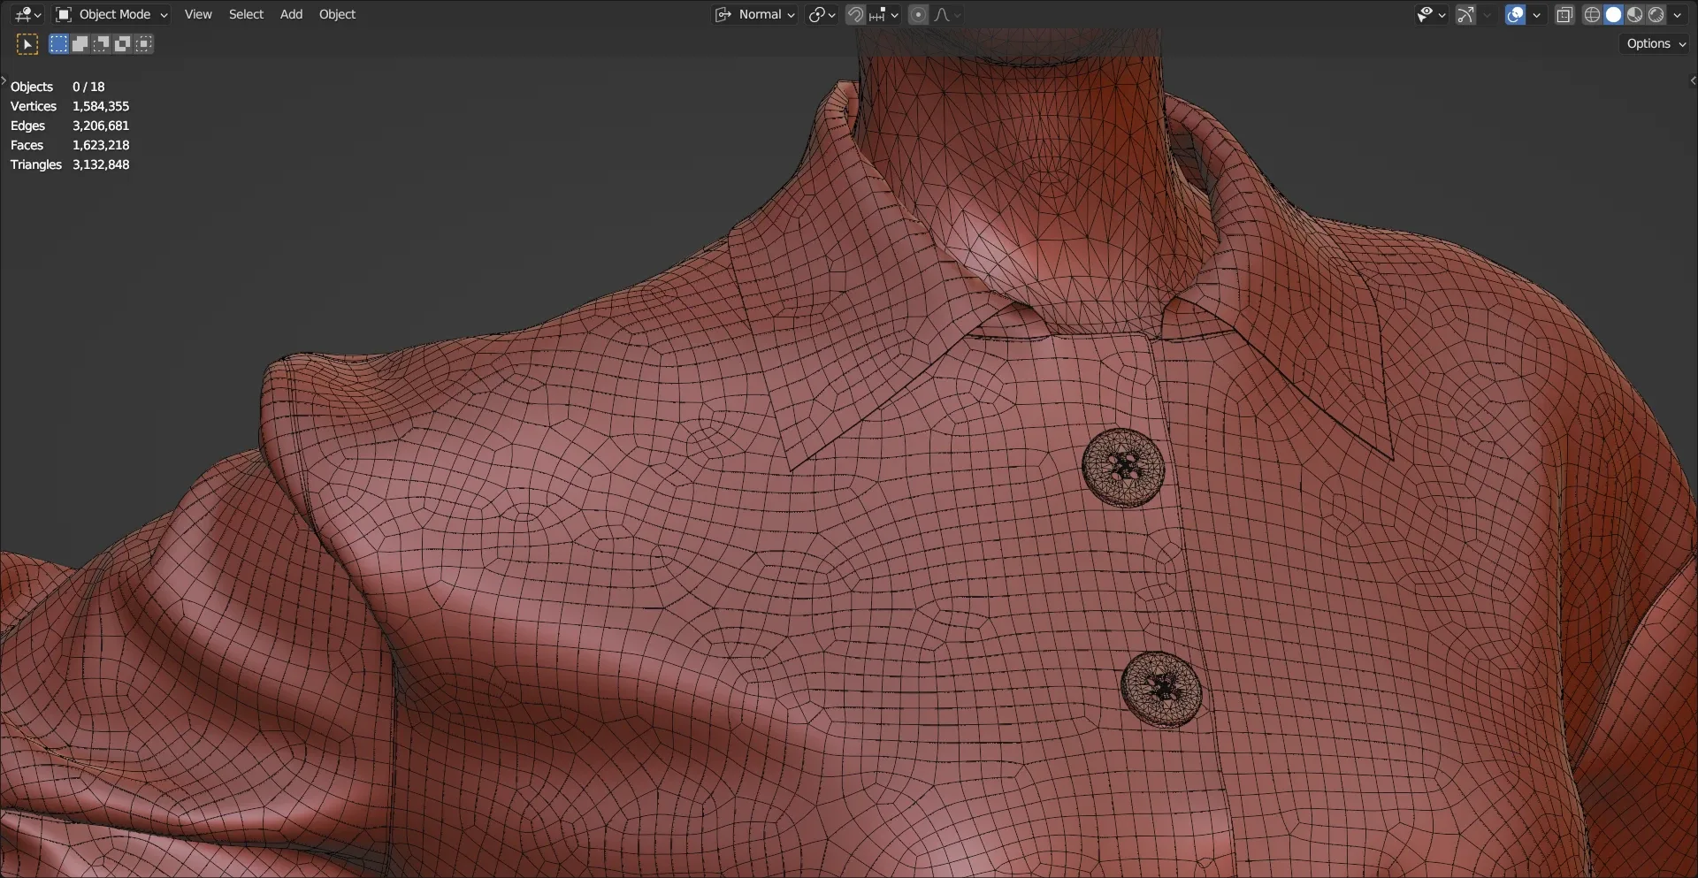Choose Set new selection mode
Image resolution: width=1698 pixels, height=878 pixels.
click(58, 43)
